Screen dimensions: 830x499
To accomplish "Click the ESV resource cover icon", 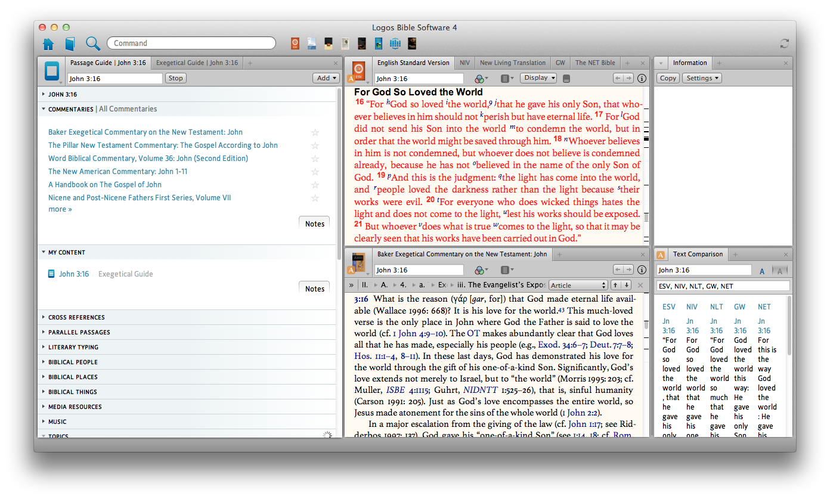I will (359, 70).
